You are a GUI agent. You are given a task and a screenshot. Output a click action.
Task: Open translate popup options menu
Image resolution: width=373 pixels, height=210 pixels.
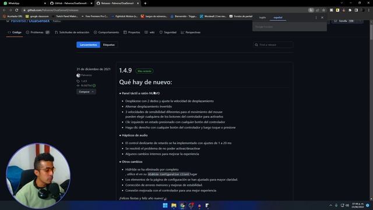coord(316,17)
